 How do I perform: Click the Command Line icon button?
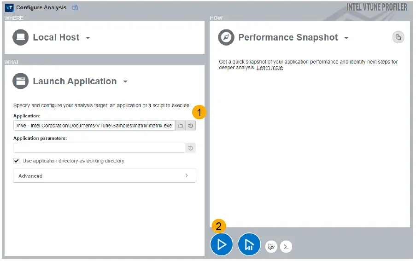point(286,247)
